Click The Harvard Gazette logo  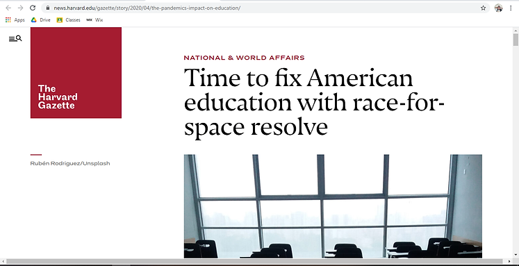[76, 72]
